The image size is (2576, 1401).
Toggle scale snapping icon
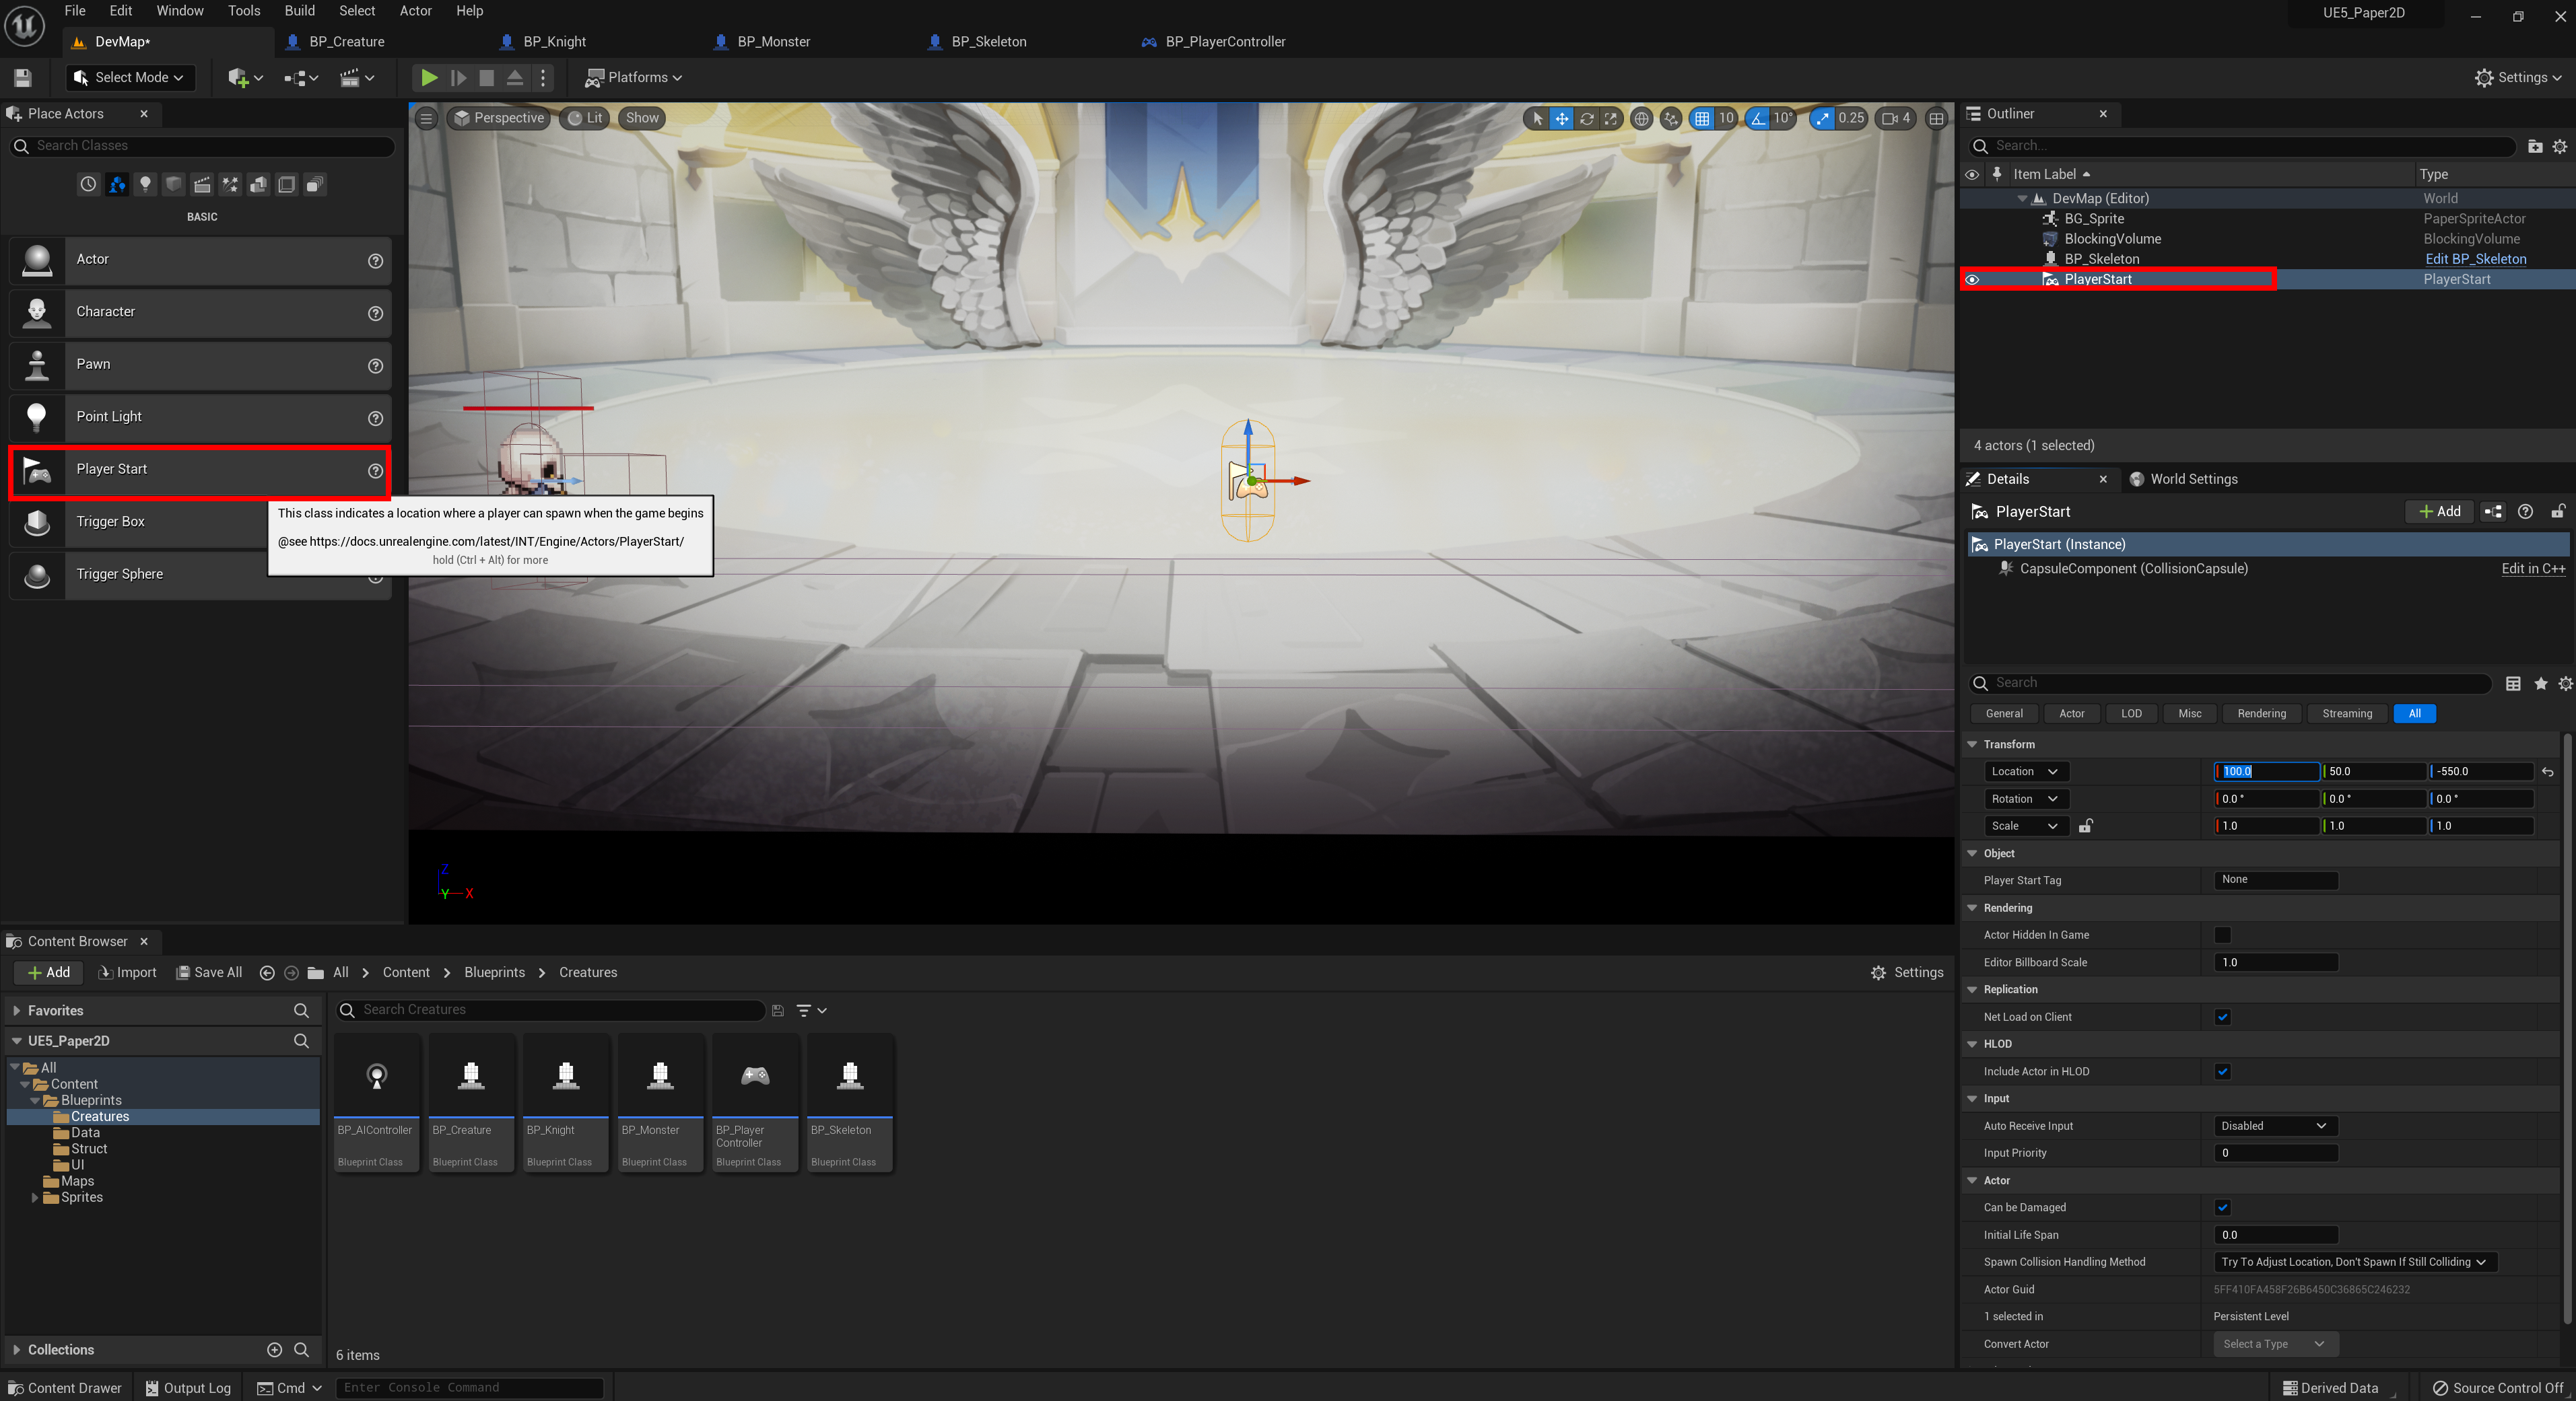pos(1822,118)
